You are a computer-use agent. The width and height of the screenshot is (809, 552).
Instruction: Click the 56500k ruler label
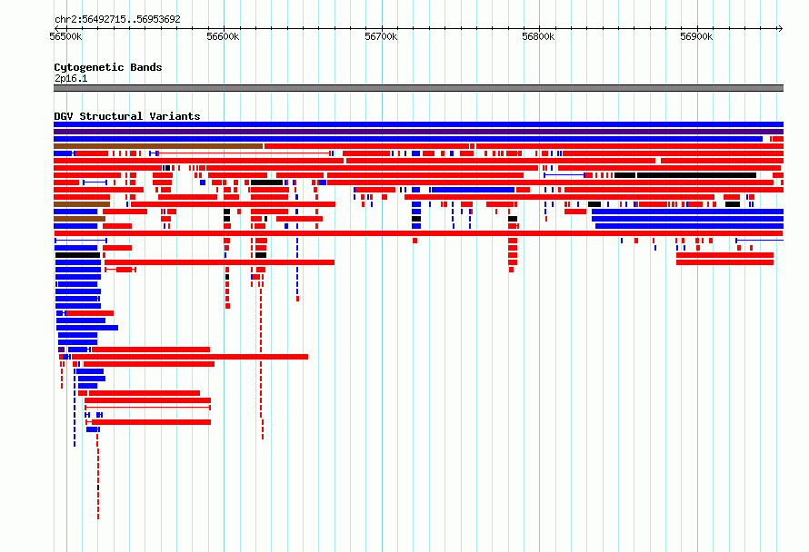(65, 36)
